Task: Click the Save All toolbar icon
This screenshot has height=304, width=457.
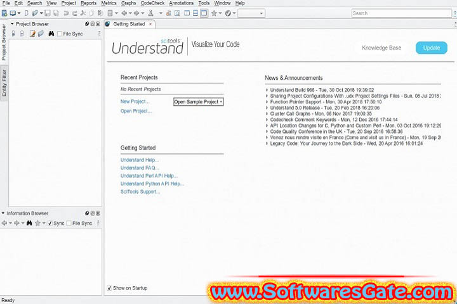Action: coord(56,13)
